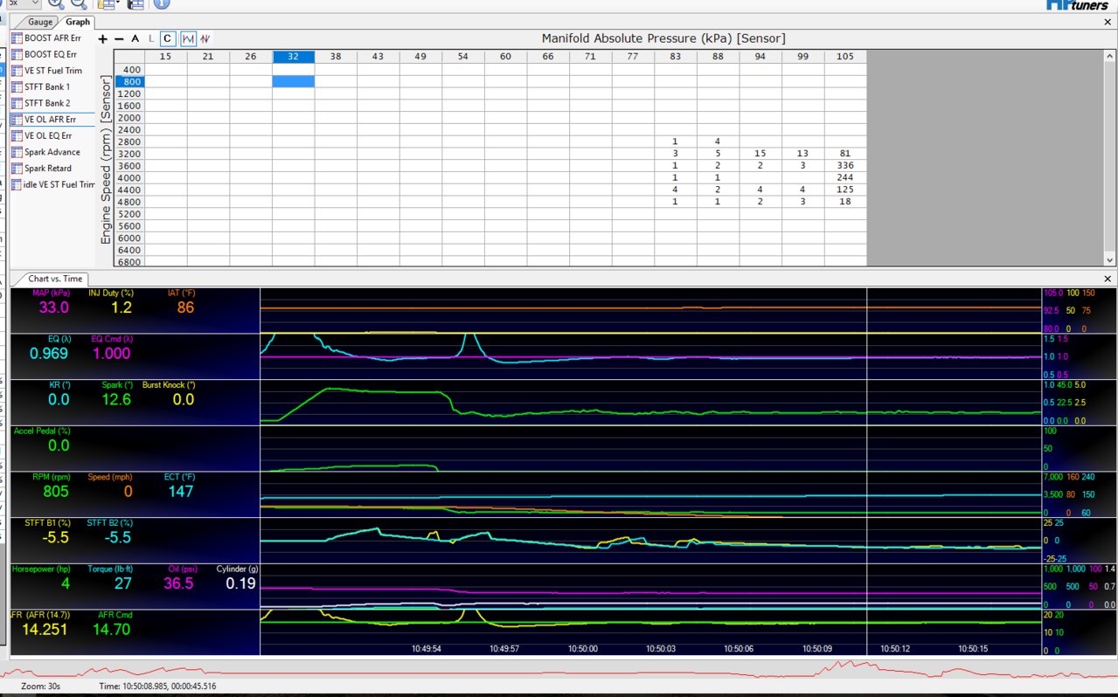This screenshot has height=697, width=1118.
Task: Click the histogram scroll-down arrow
Action: pos(1110,260)
